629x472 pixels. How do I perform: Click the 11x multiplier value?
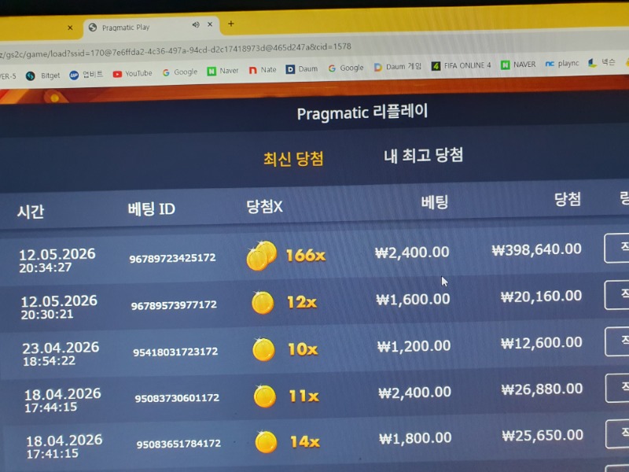pyautogui.click(x=304, y=396)
